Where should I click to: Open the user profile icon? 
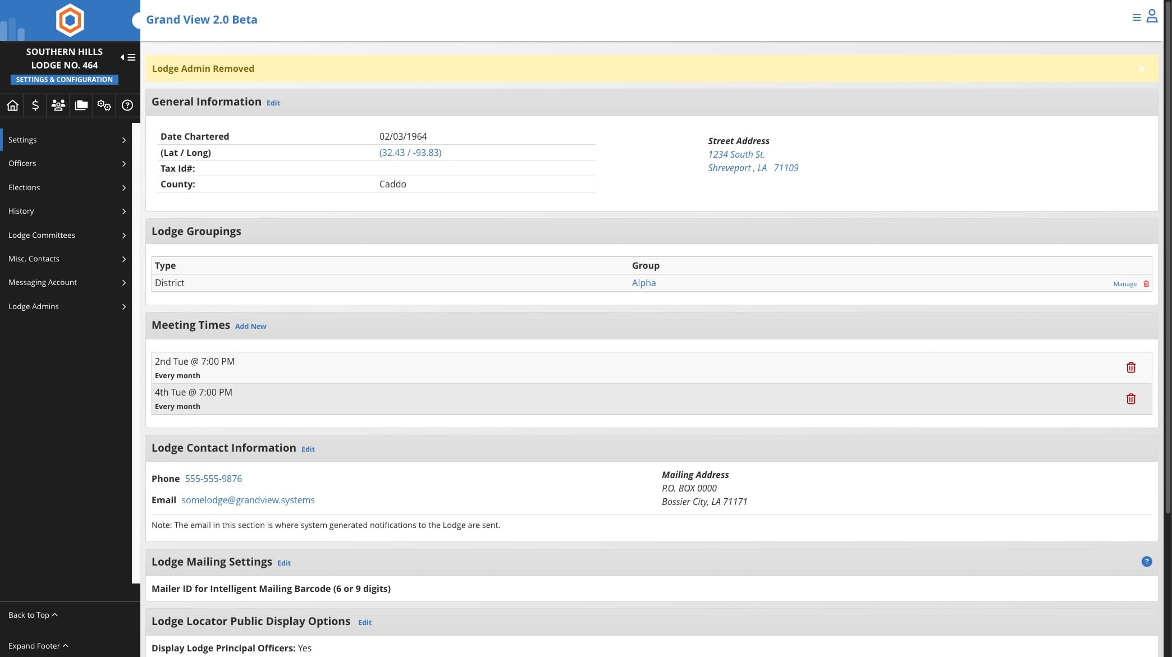(1152, 16)
